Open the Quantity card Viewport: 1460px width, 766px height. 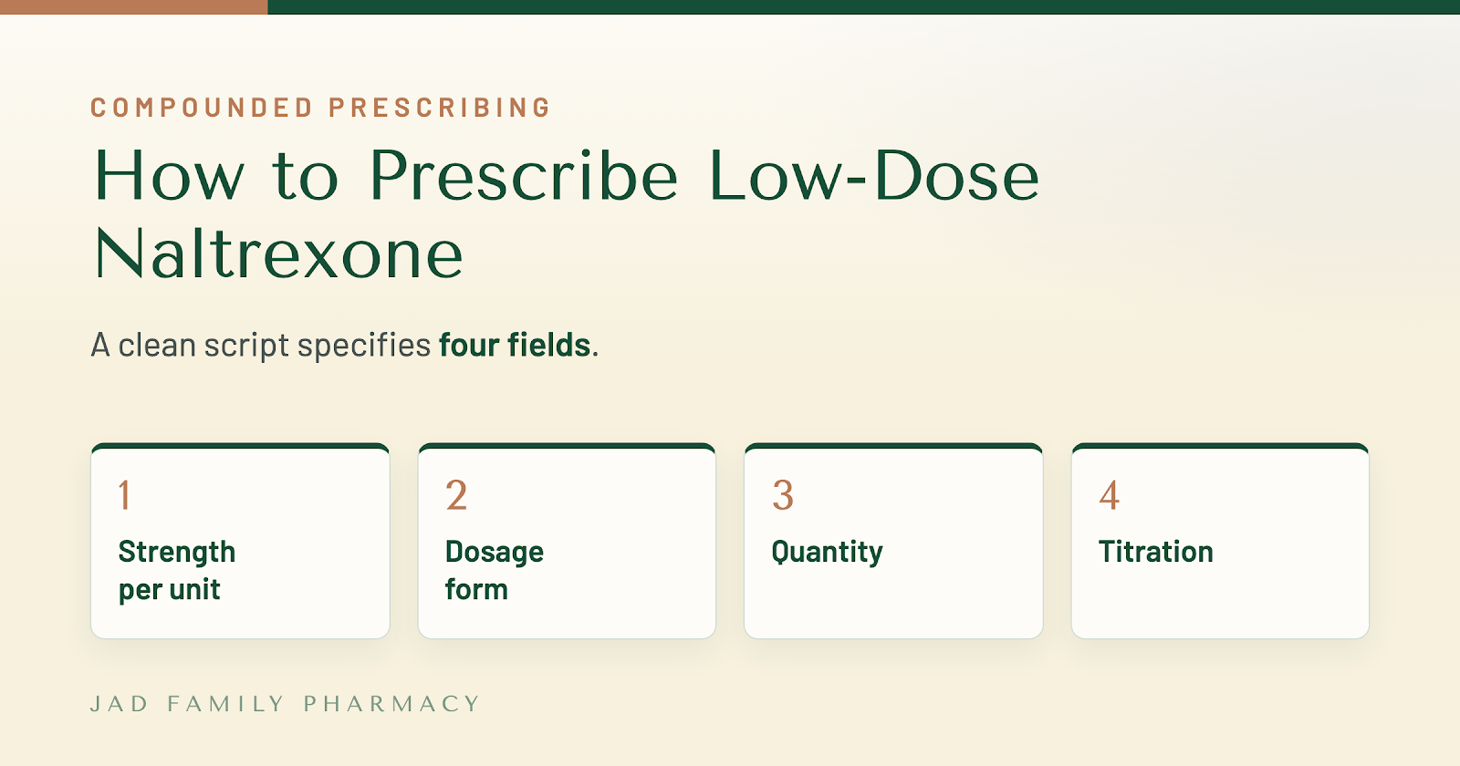pyautogui.click(x=893, y=541)
